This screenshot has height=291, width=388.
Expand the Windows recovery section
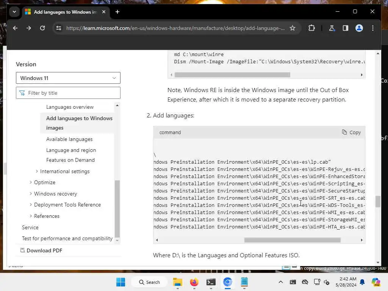click(31, 194)
